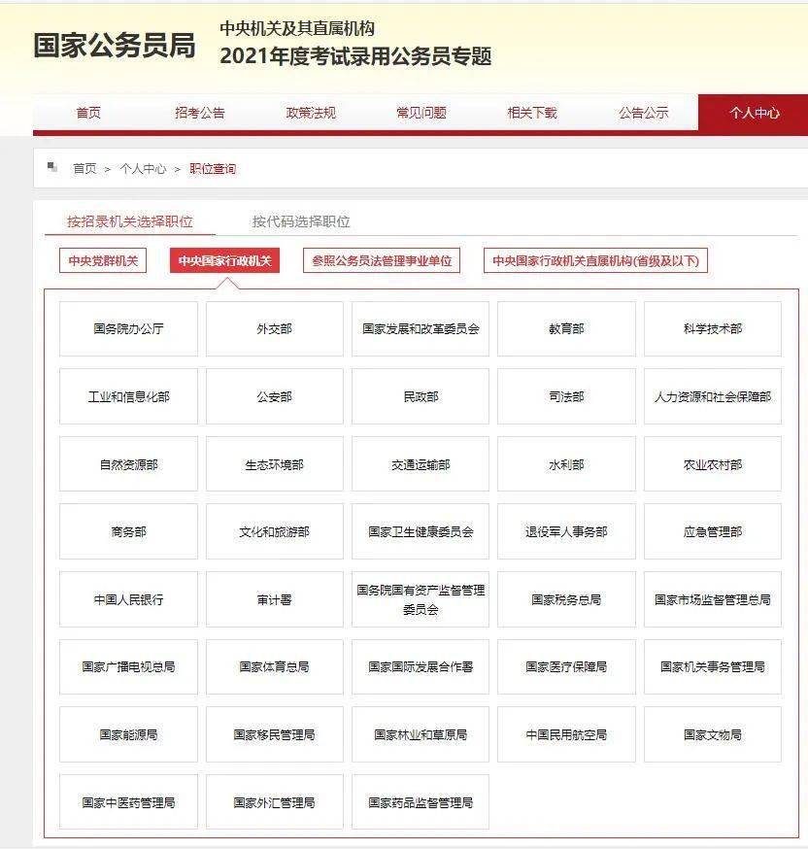This screenshot has height=849, width=808.
Task: Open the 中国人民银行 agency tile
Action: pos(129,598)
